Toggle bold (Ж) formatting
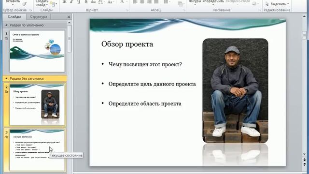Image resolution: width=309 pixels, height=174 pixels. 64,2
